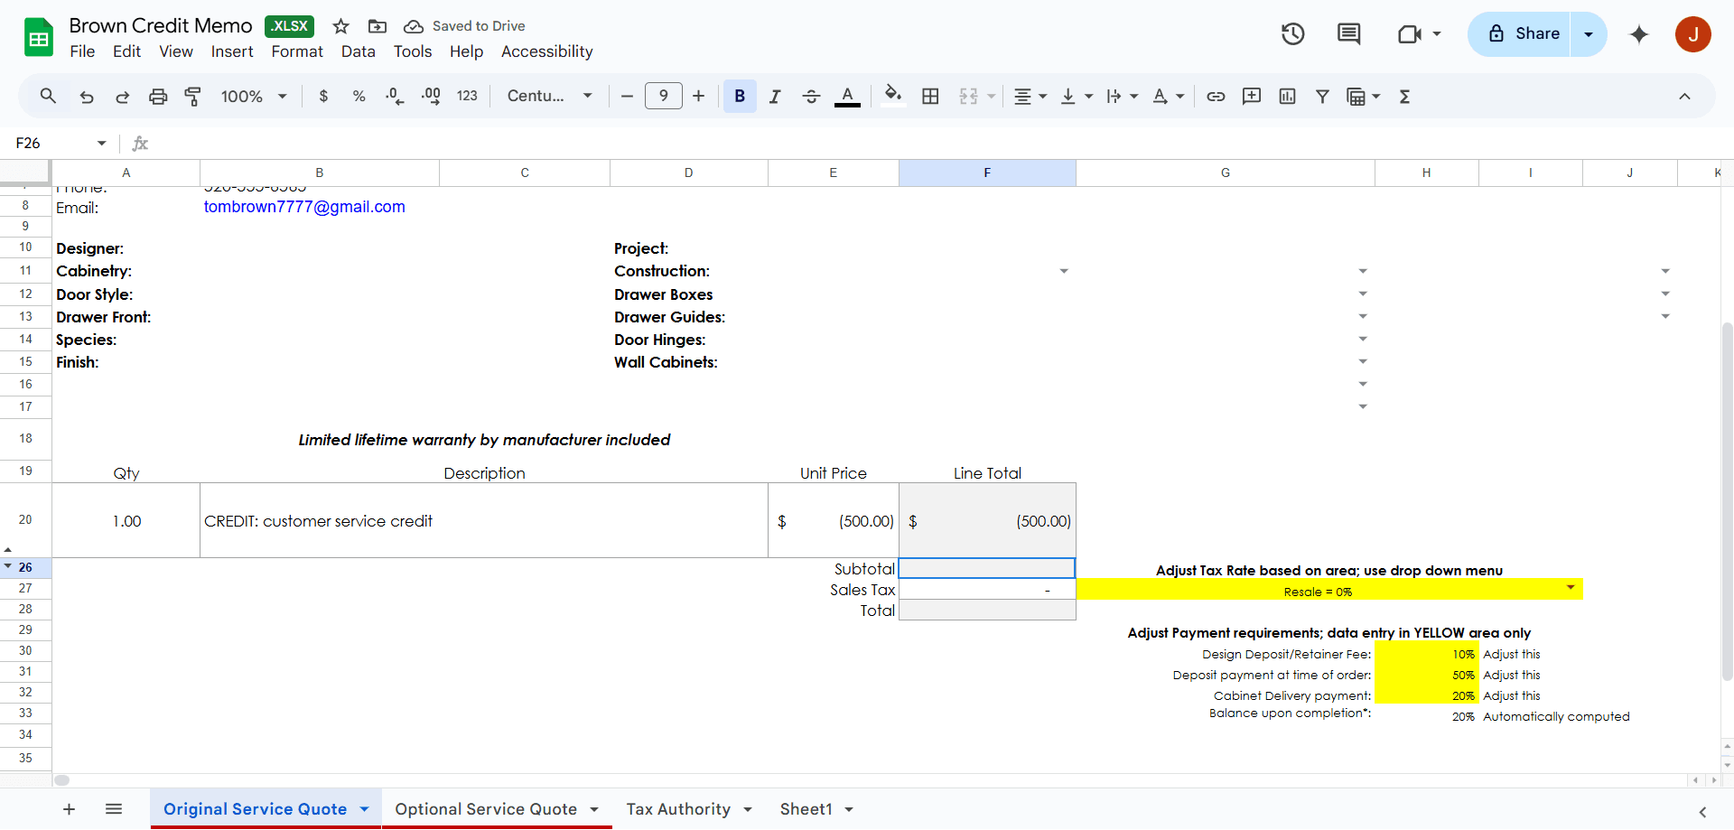The width and height of the screenshot is (1734, 830).
Task: Open the text color picker
Action: point(847,96)
